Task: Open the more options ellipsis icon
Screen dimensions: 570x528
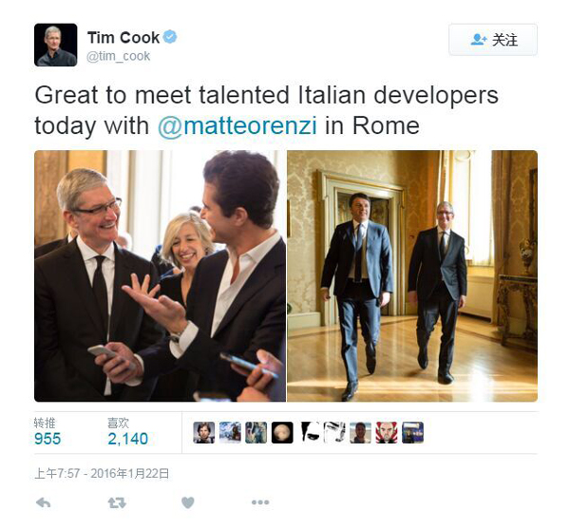Action: point(260,502)
